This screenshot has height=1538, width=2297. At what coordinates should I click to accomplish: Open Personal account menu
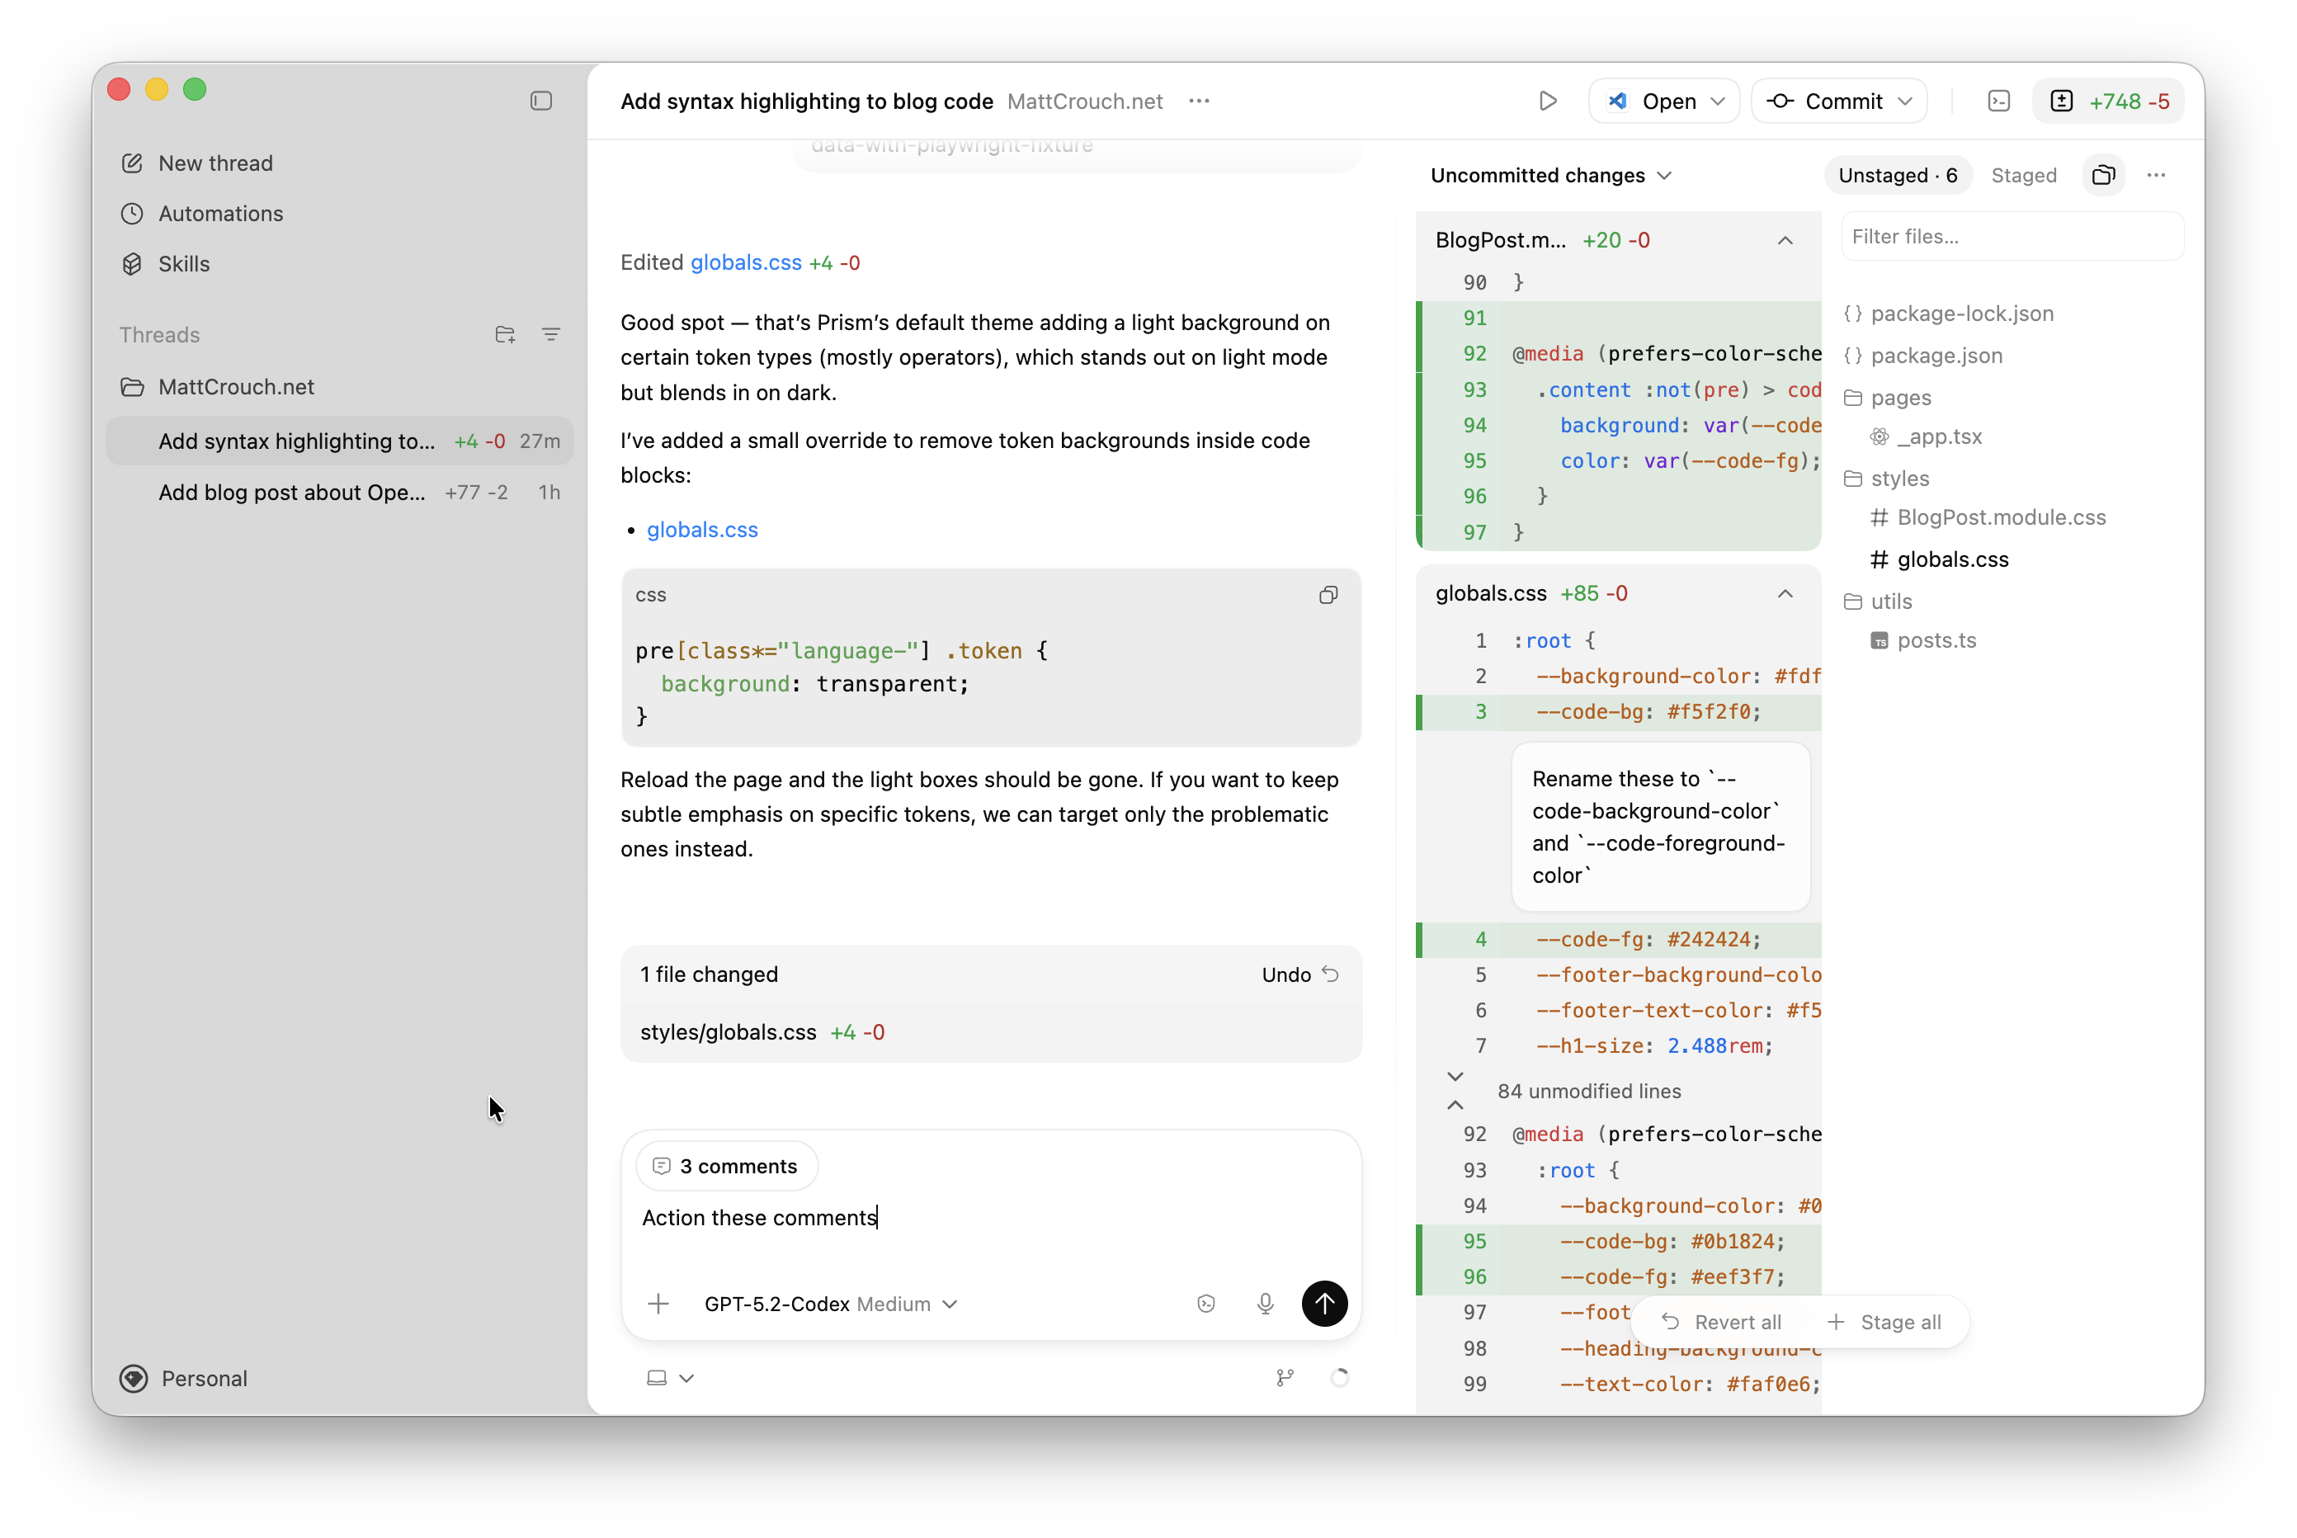[x=184, y=1378]
